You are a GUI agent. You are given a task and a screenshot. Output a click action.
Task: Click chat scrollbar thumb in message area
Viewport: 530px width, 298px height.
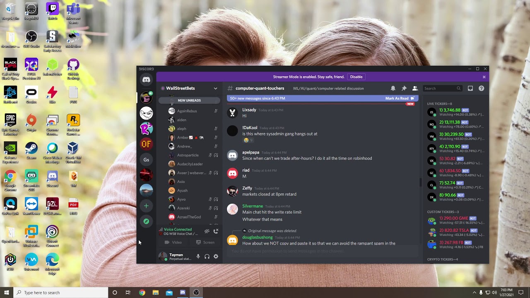coord(420,182)
